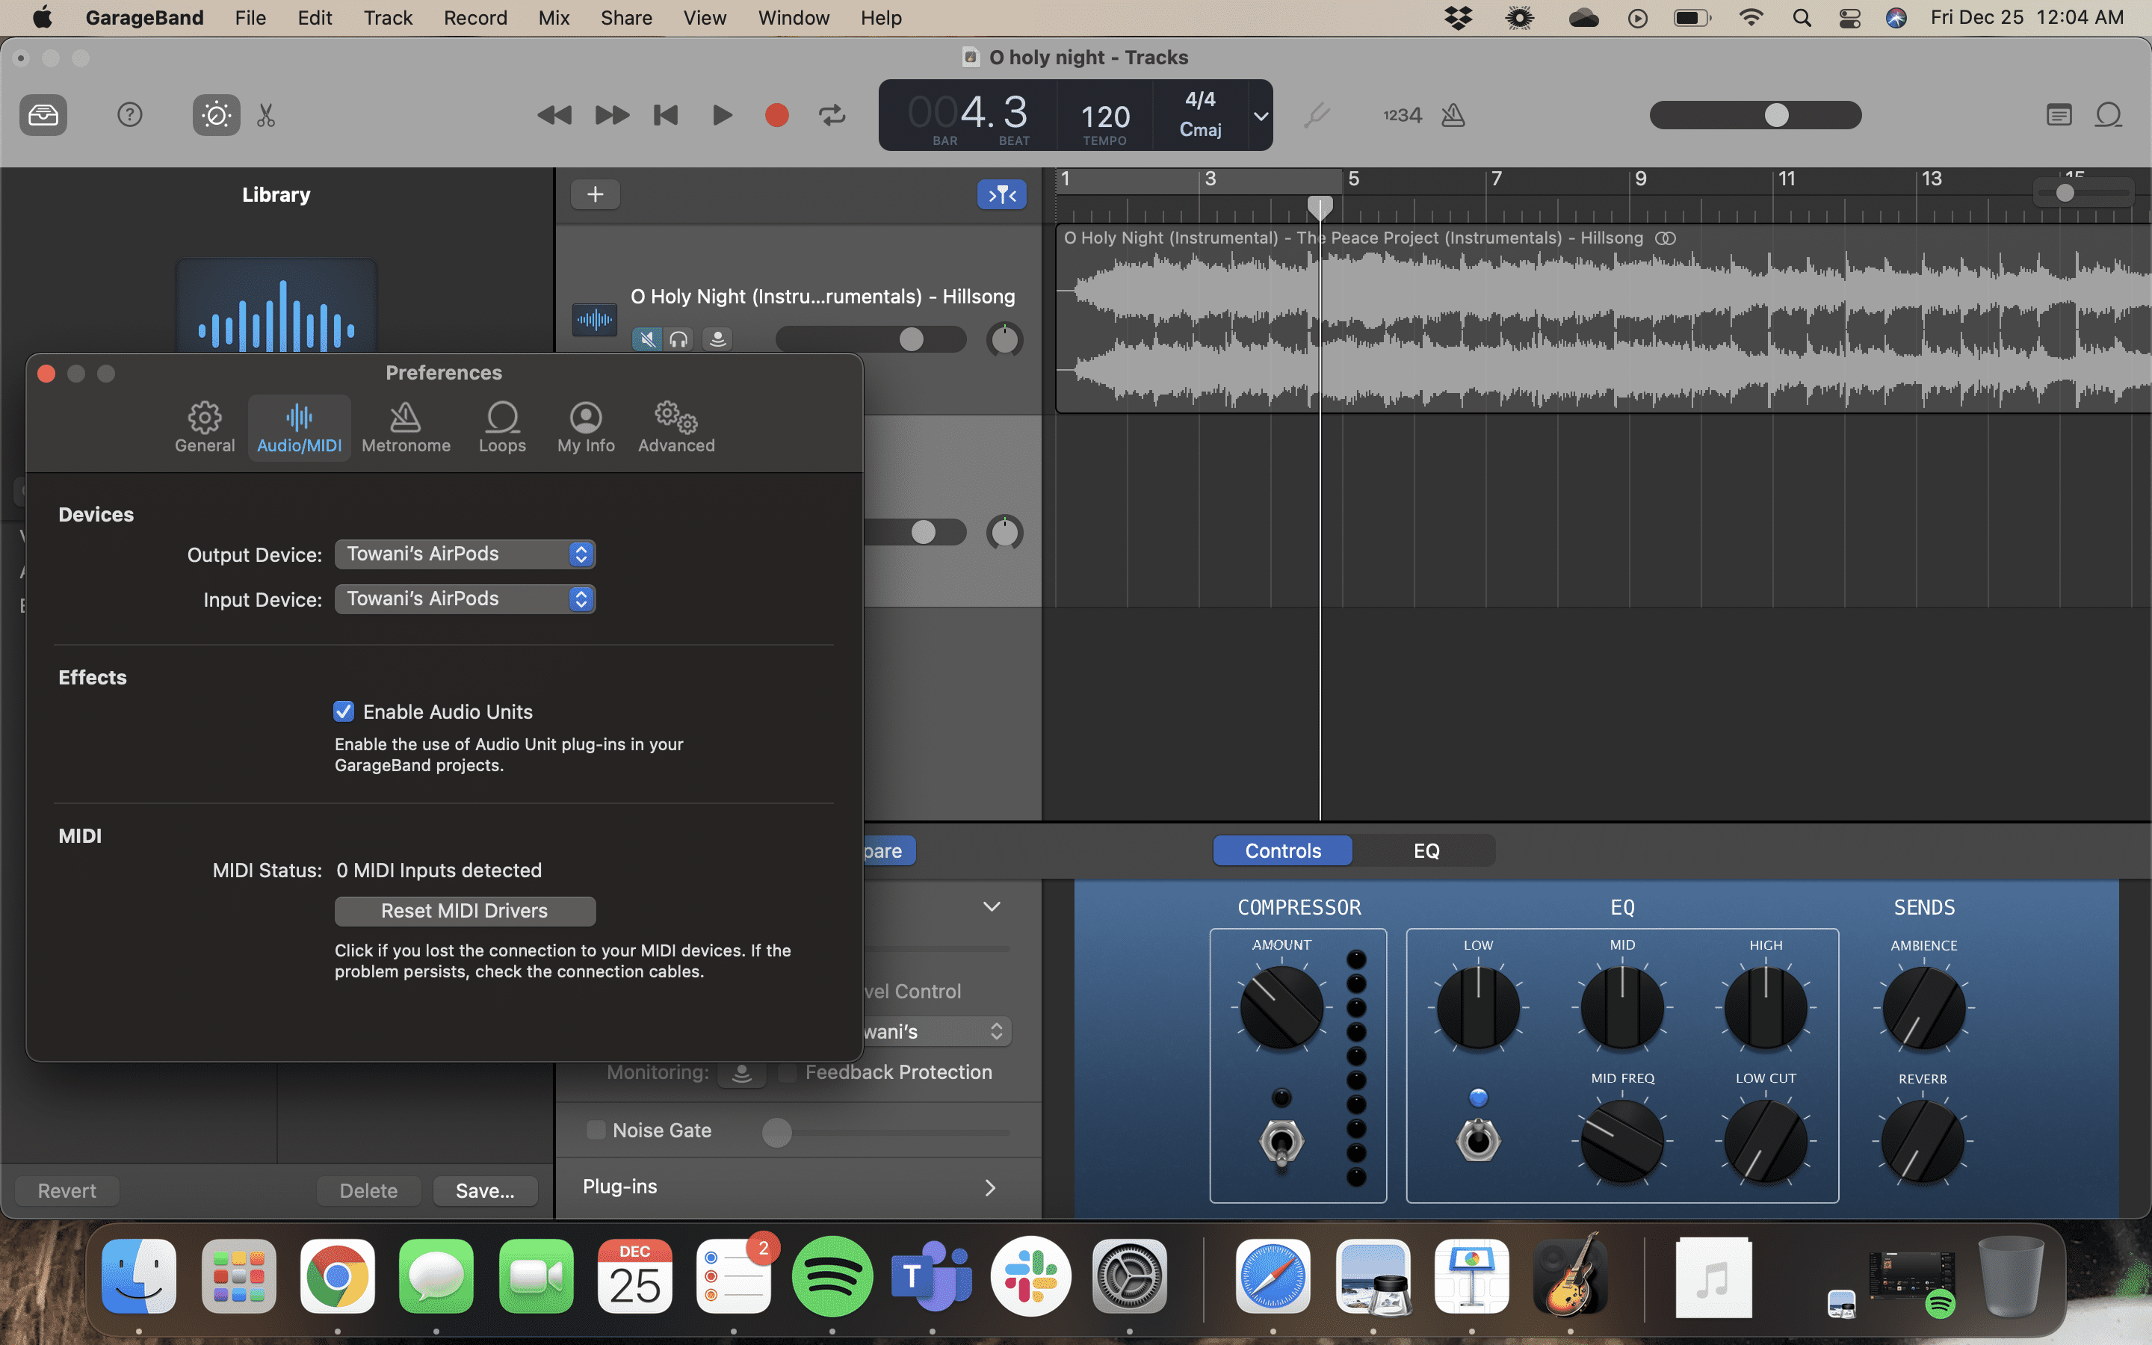The width and height of the screenshot is (2152, 1345).
Task: Open the Library panel button
Action: (43, 115)
